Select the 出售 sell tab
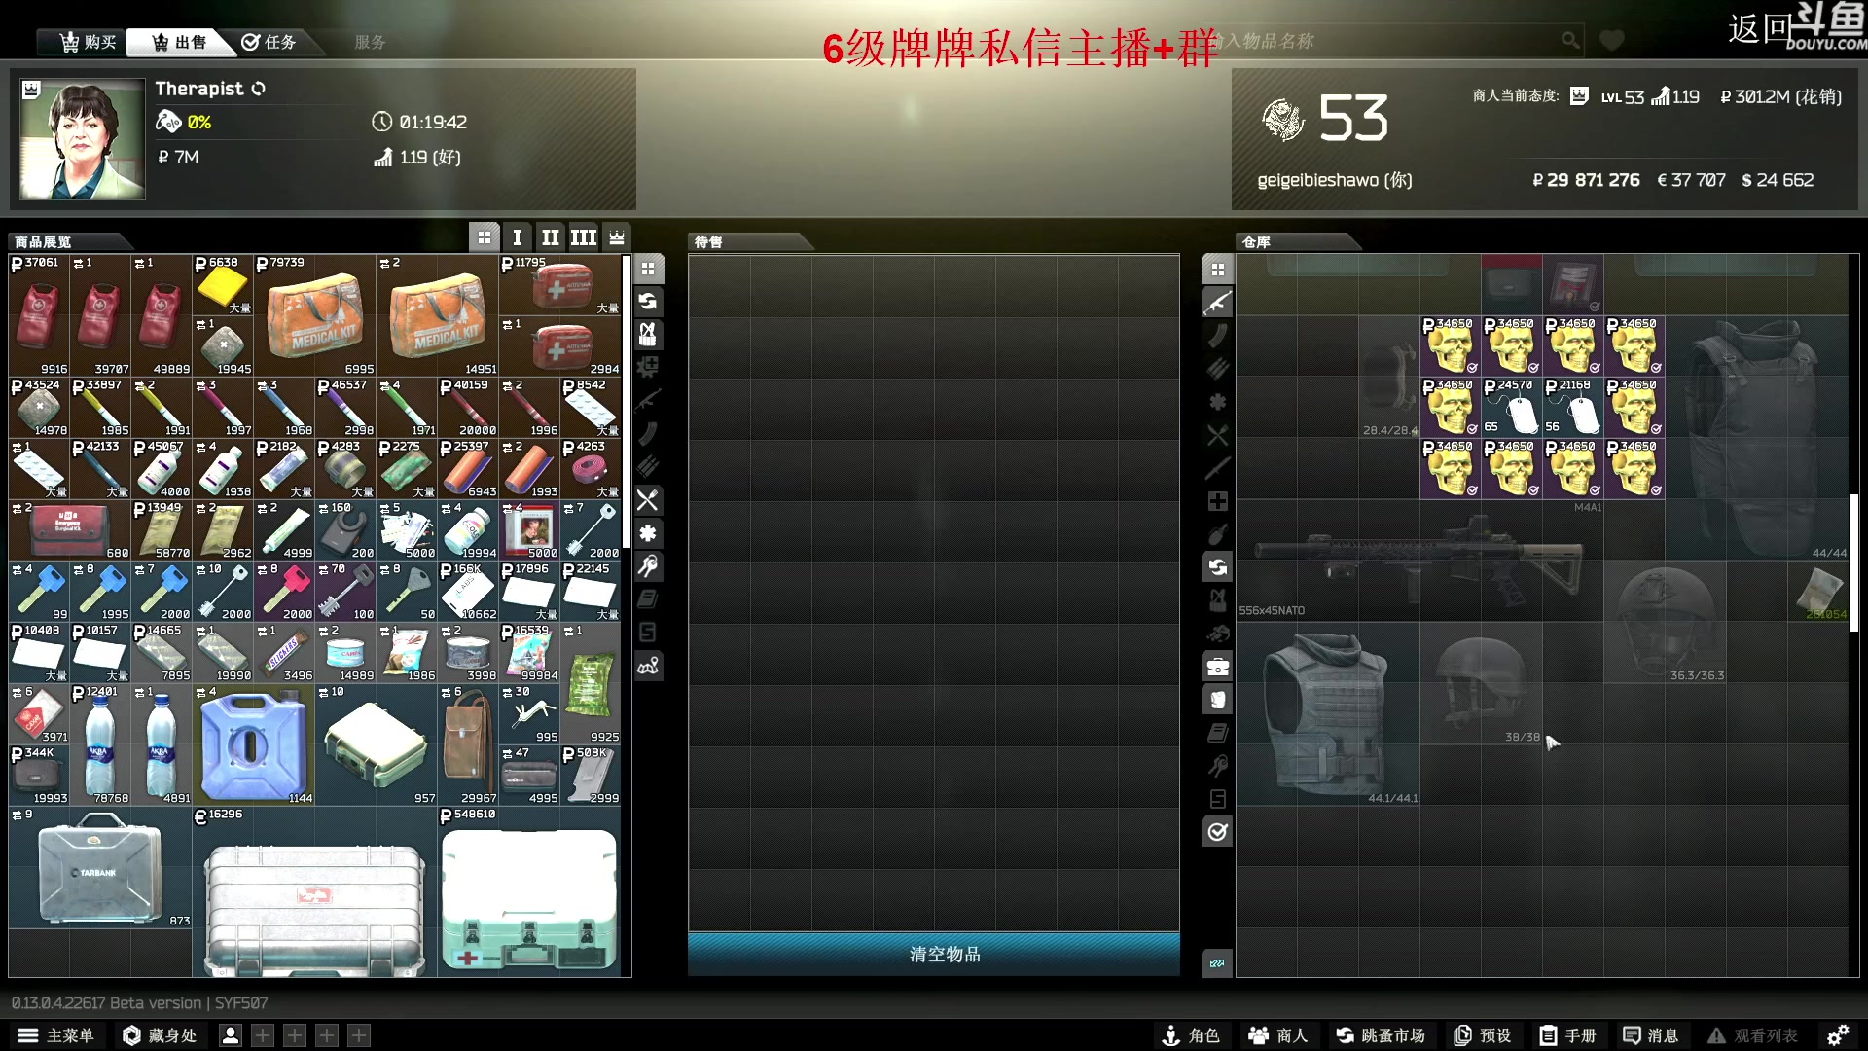Viewport: 1868px width, 1051px height. point(180,42)
